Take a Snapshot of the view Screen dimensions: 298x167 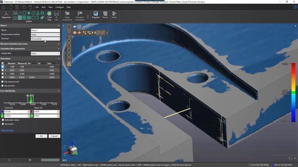95,15
